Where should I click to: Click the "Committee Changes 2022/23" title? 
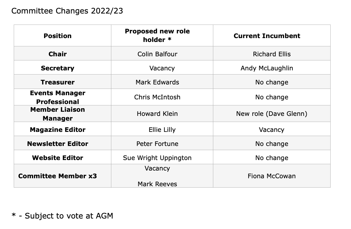point(67,11)
